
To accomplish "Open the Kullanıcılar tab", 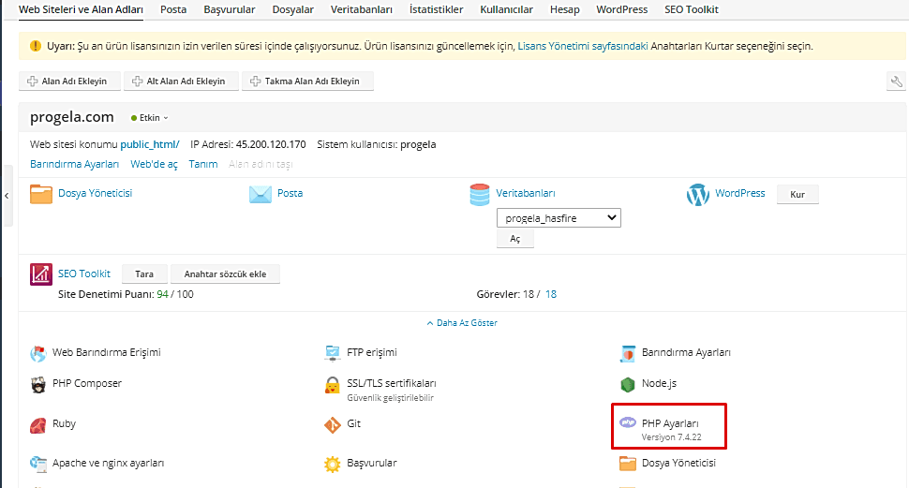I will click(x=507, y=9).
